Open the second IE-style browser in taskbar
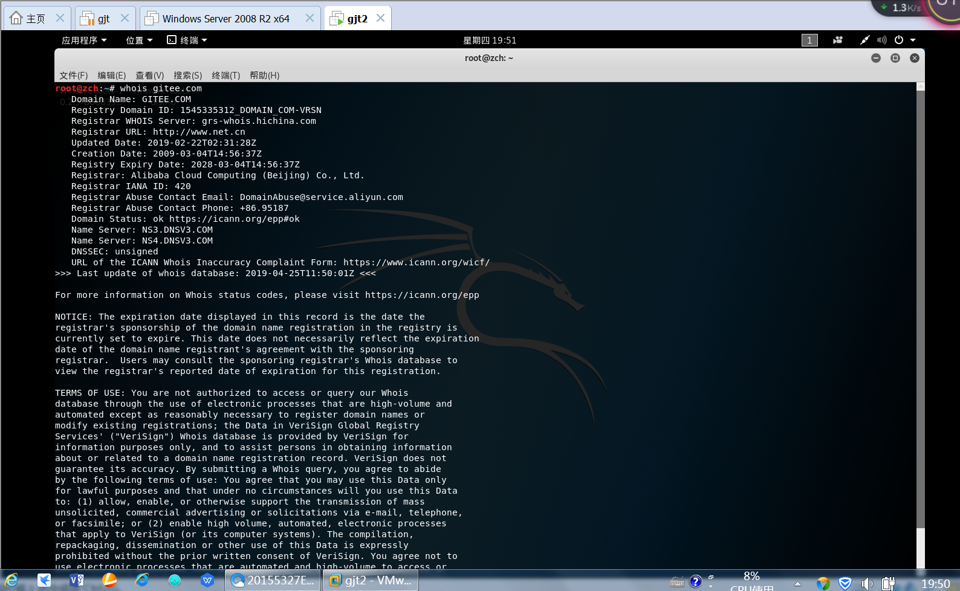Viewport: 960px width, 591px height. click(x=142, y=581)
